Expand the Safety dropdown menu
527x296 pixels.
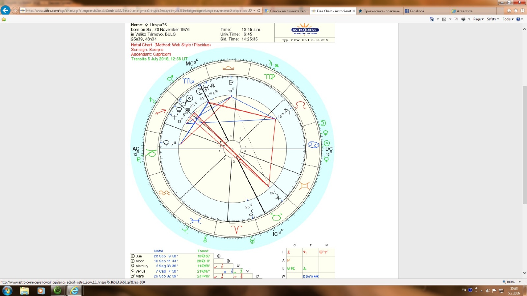pos(493,19)
